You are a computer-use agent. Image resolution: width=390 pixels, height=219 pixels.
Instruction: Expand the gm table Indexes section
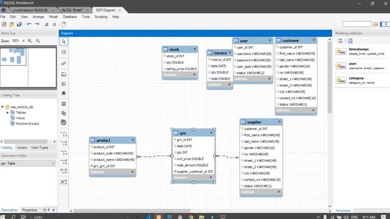211,177
